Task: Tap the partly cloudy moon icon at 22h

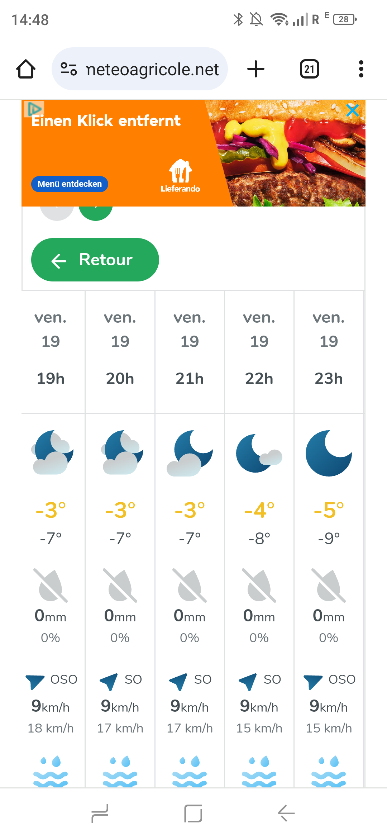Action: (x=259, y=453)
